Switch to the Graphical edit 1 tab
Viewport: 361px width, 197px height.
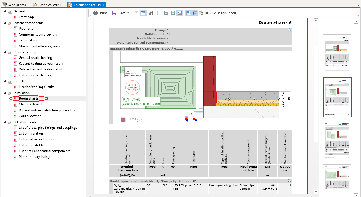coord(47,5)
